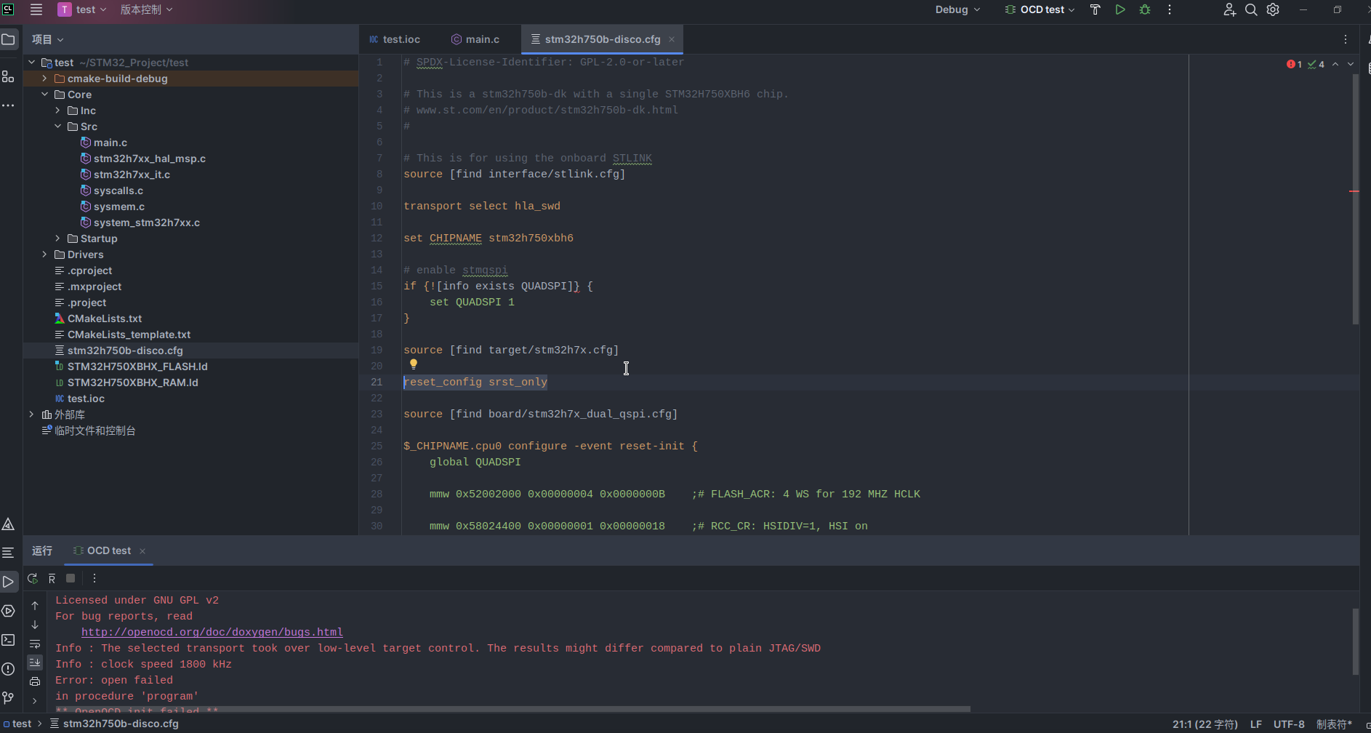This screenshot has height=733, width=1371.
Task: Toggle scroll-to-end in the console
Action: pyautogui.click(x=34, y=662)
